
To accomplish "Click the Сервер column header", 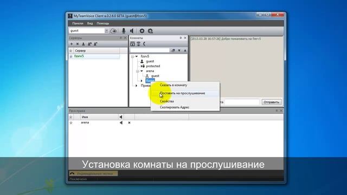I will [x=97, y=51].
